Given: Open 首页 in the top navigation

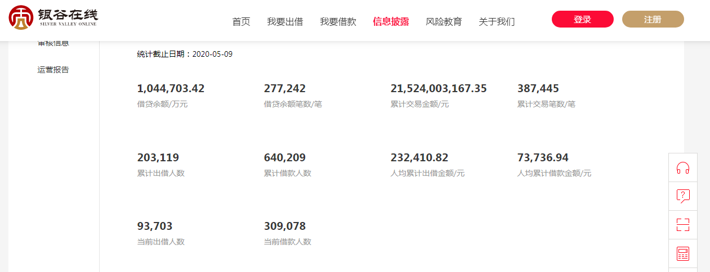Looking at the screenshot, I should pos(241,21).
